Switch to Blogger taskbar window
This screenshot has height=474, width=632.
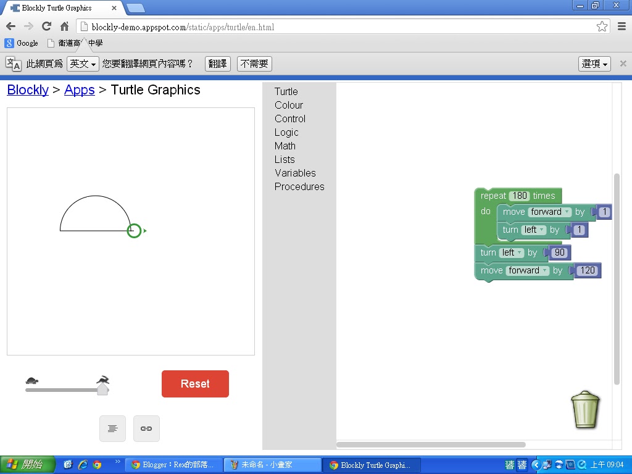[173, 465]
